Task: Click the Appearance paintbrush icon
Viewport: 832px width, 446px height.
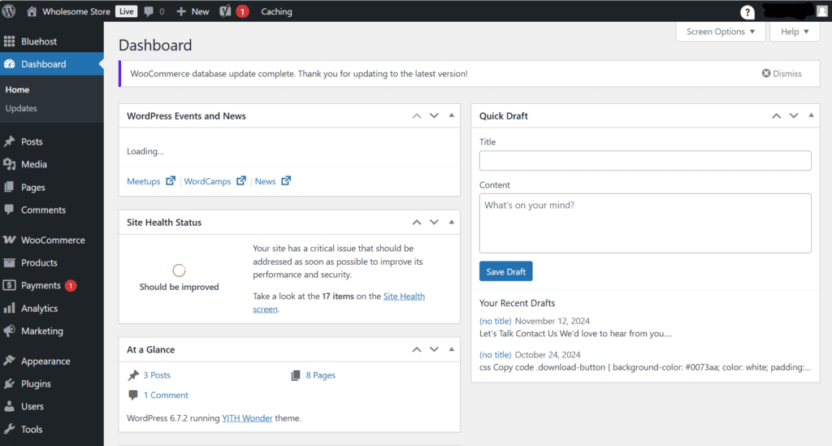Action: pos(9,361)
